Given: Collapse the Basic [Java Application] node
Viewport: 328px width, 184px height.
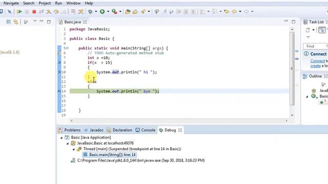Looking at the screenshot, I should [61, 137].
